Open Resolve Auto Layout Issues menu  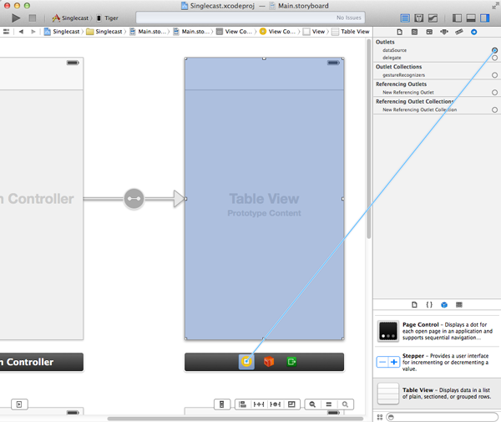[x=275, y=404]
